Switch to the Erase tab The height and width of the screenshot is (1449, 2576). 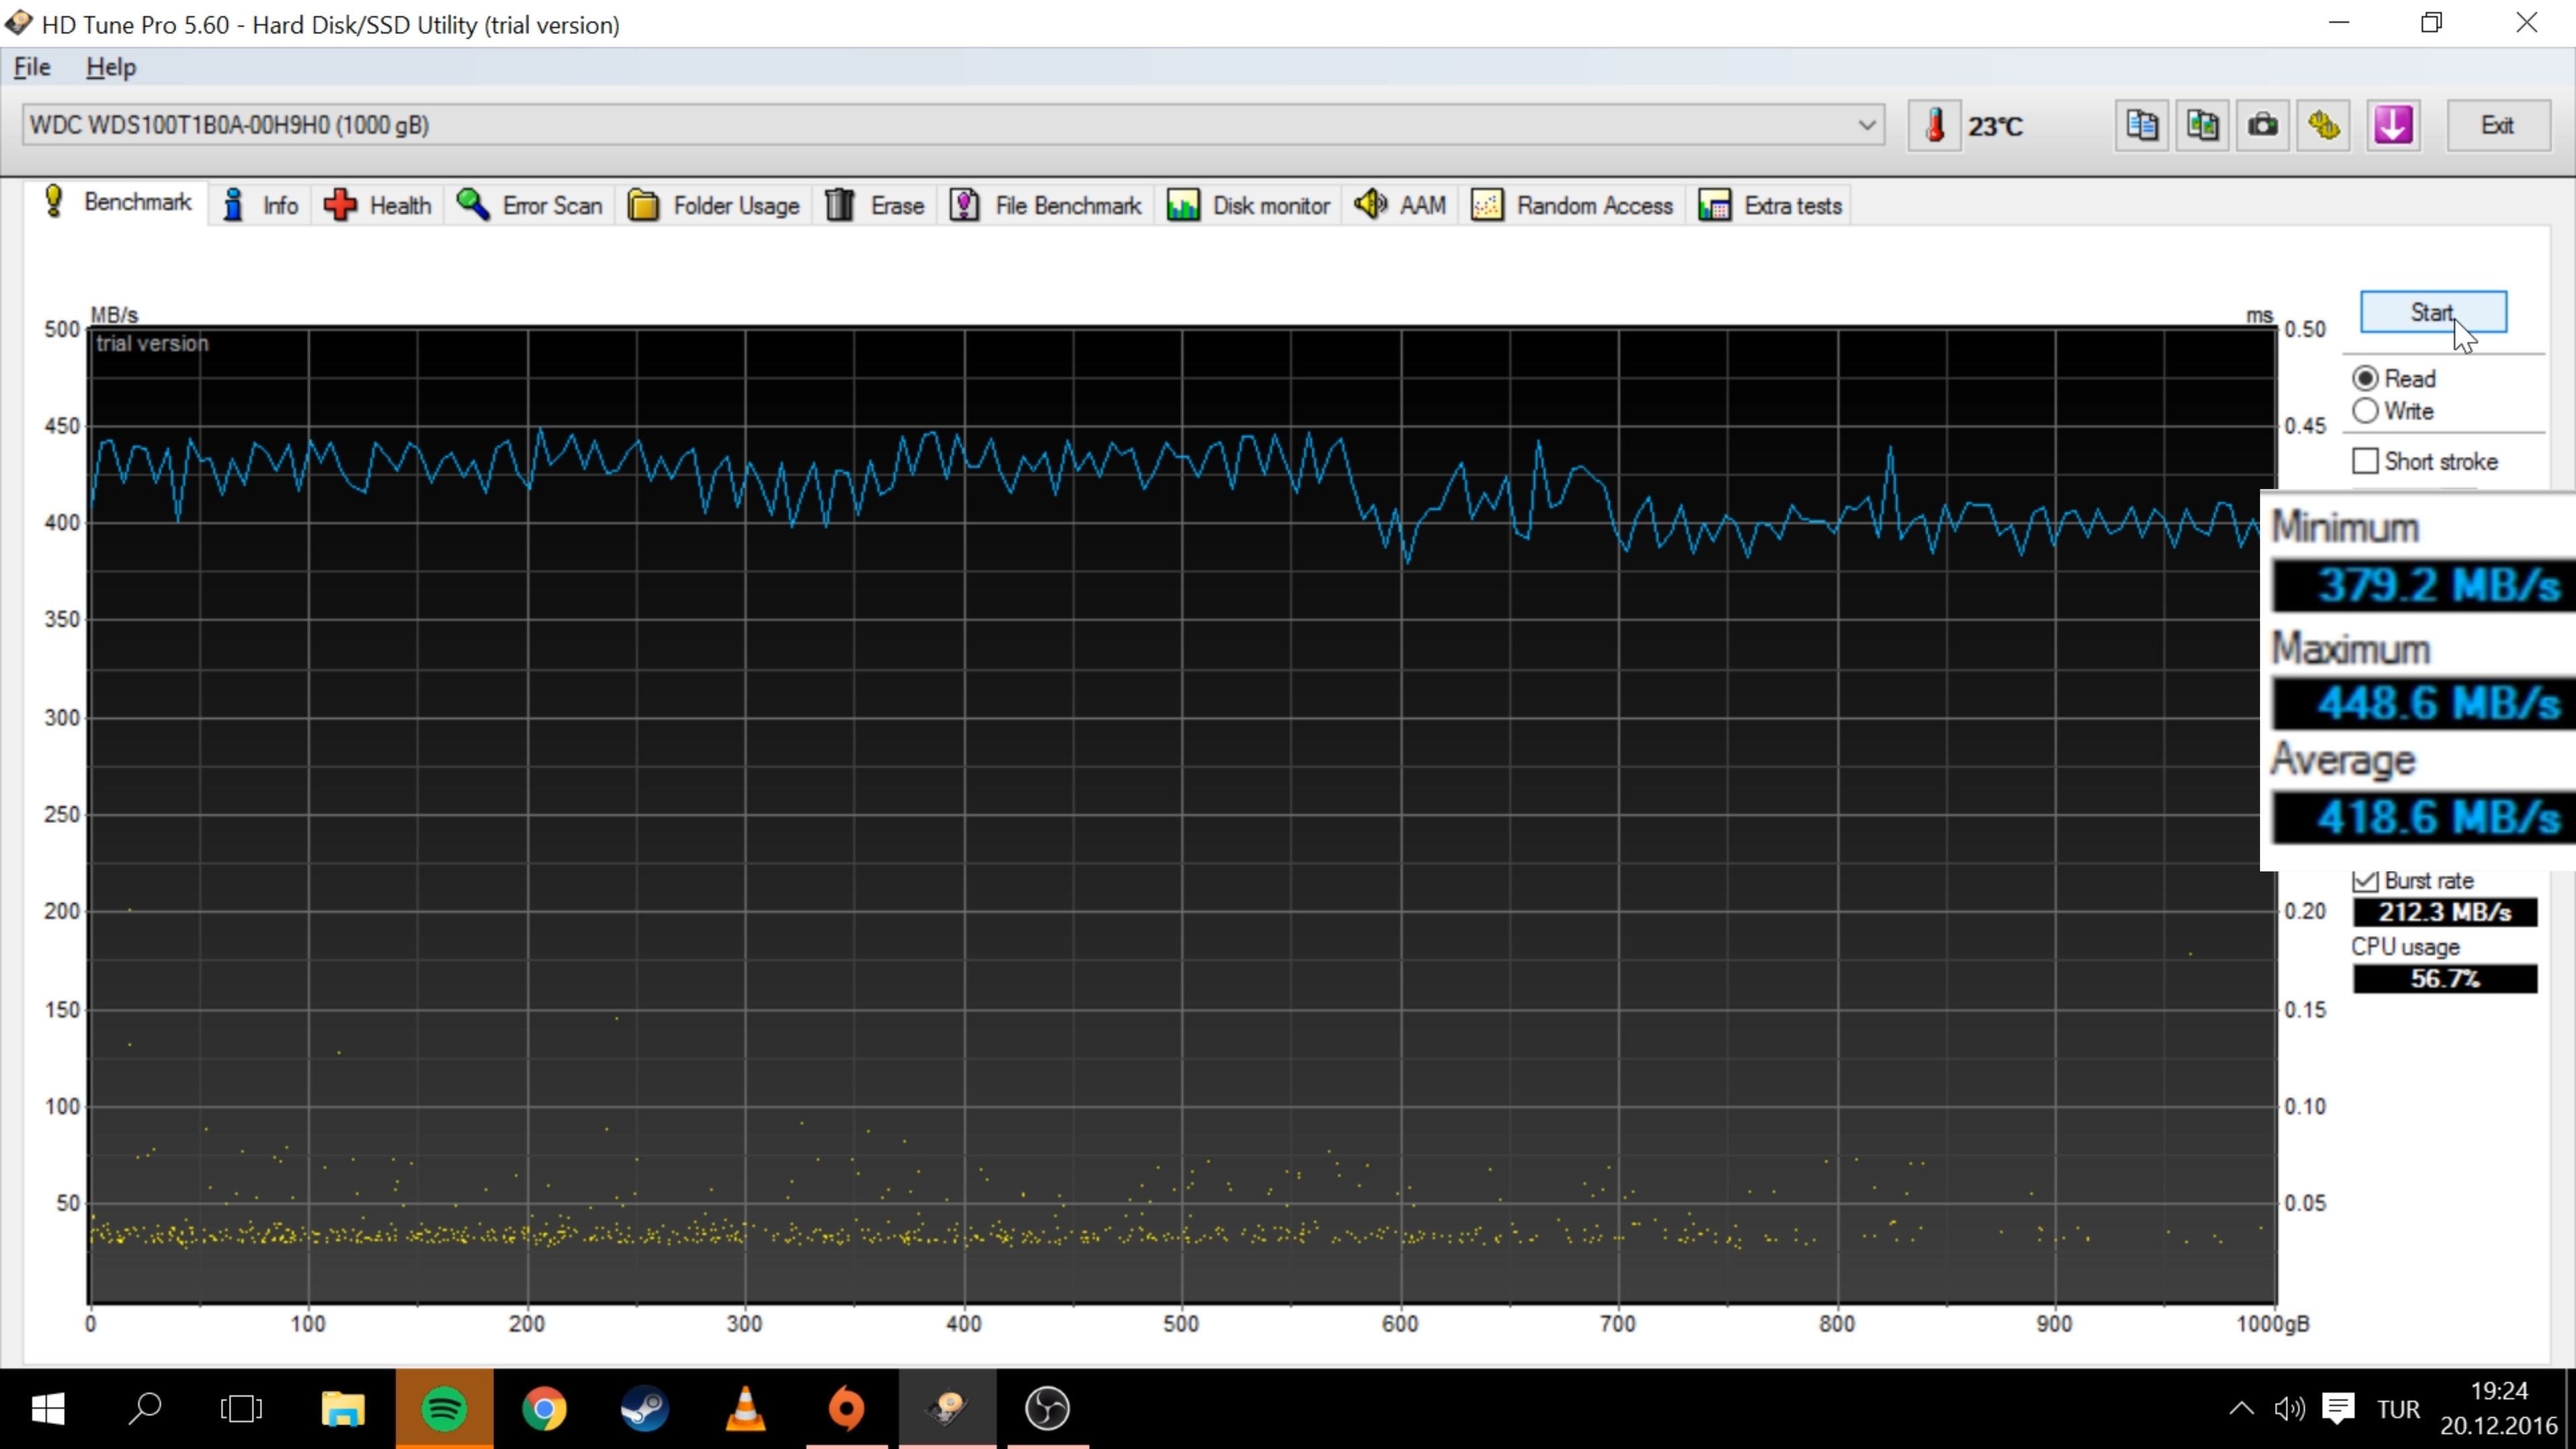point(875,205)
